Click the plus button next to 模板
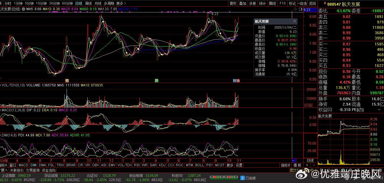This screenshot has width=384, height=183. pyautogui.click(x=307, y=165)
